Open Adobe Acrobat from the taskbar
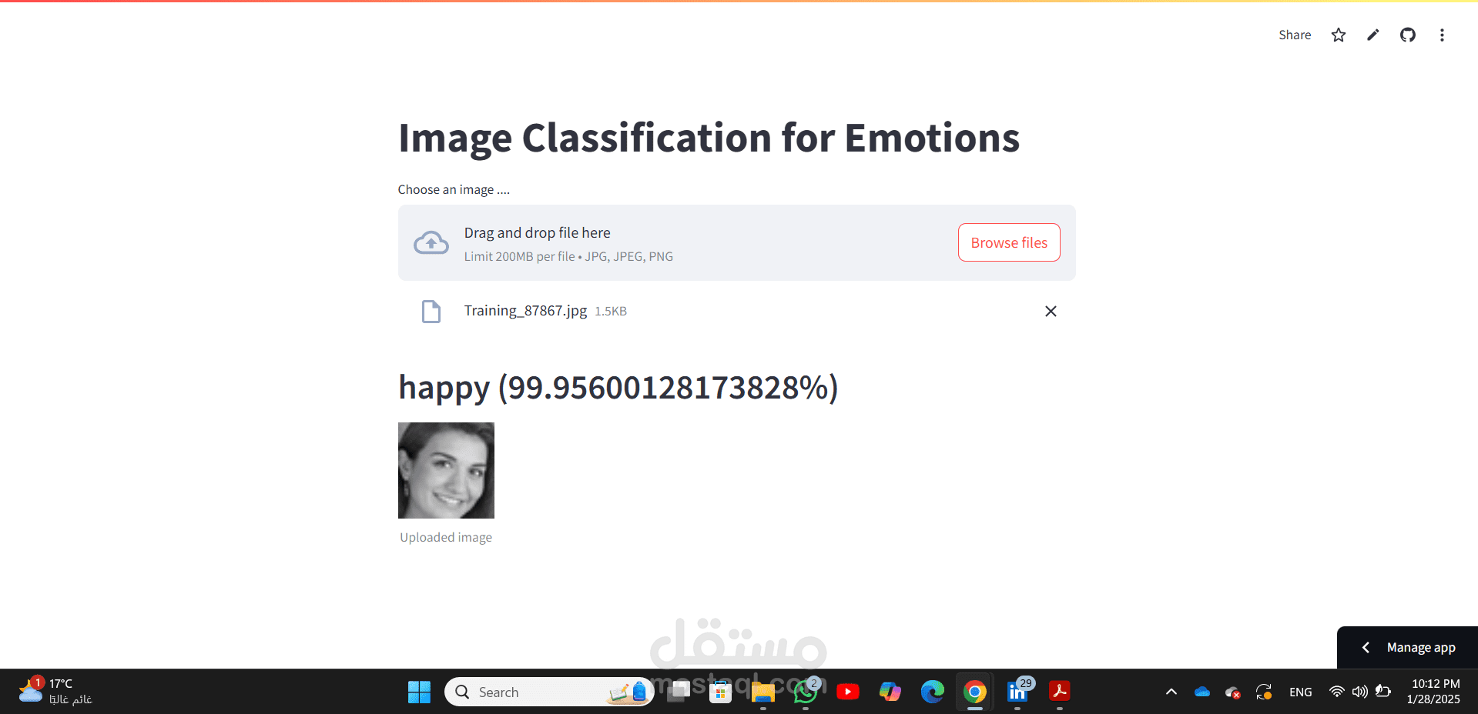 1060,692
